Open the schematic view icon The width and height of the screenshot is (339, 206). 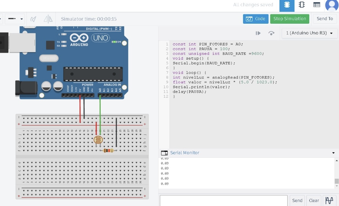tap(302, 5)
